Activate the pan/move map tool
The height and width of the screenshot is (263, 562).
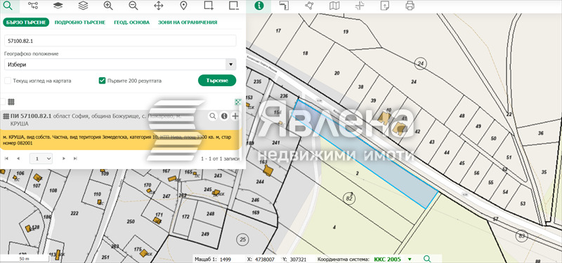pyautogui.click(x=159, y=6)
